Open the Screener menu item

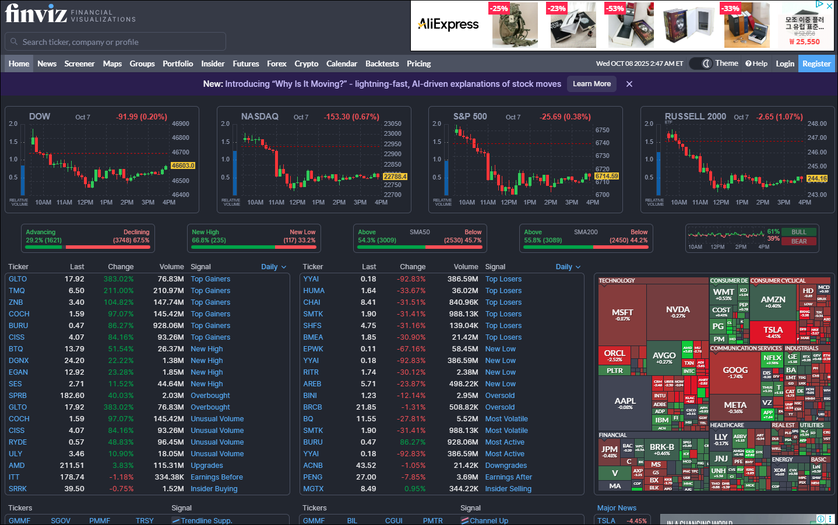tap(79, 64)
